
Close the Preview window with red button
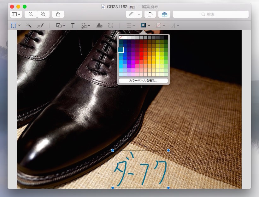pos(12,7)
